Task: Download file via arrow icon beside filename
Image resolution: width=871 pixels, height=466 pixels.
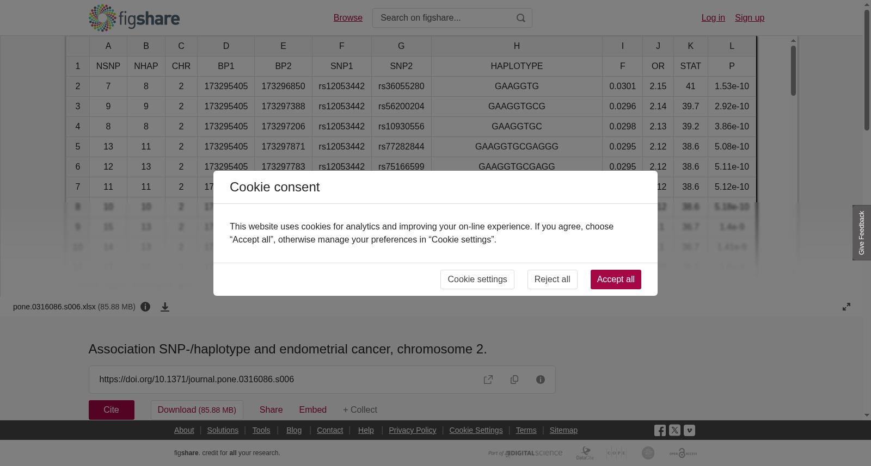Action: tap(165, 307)
